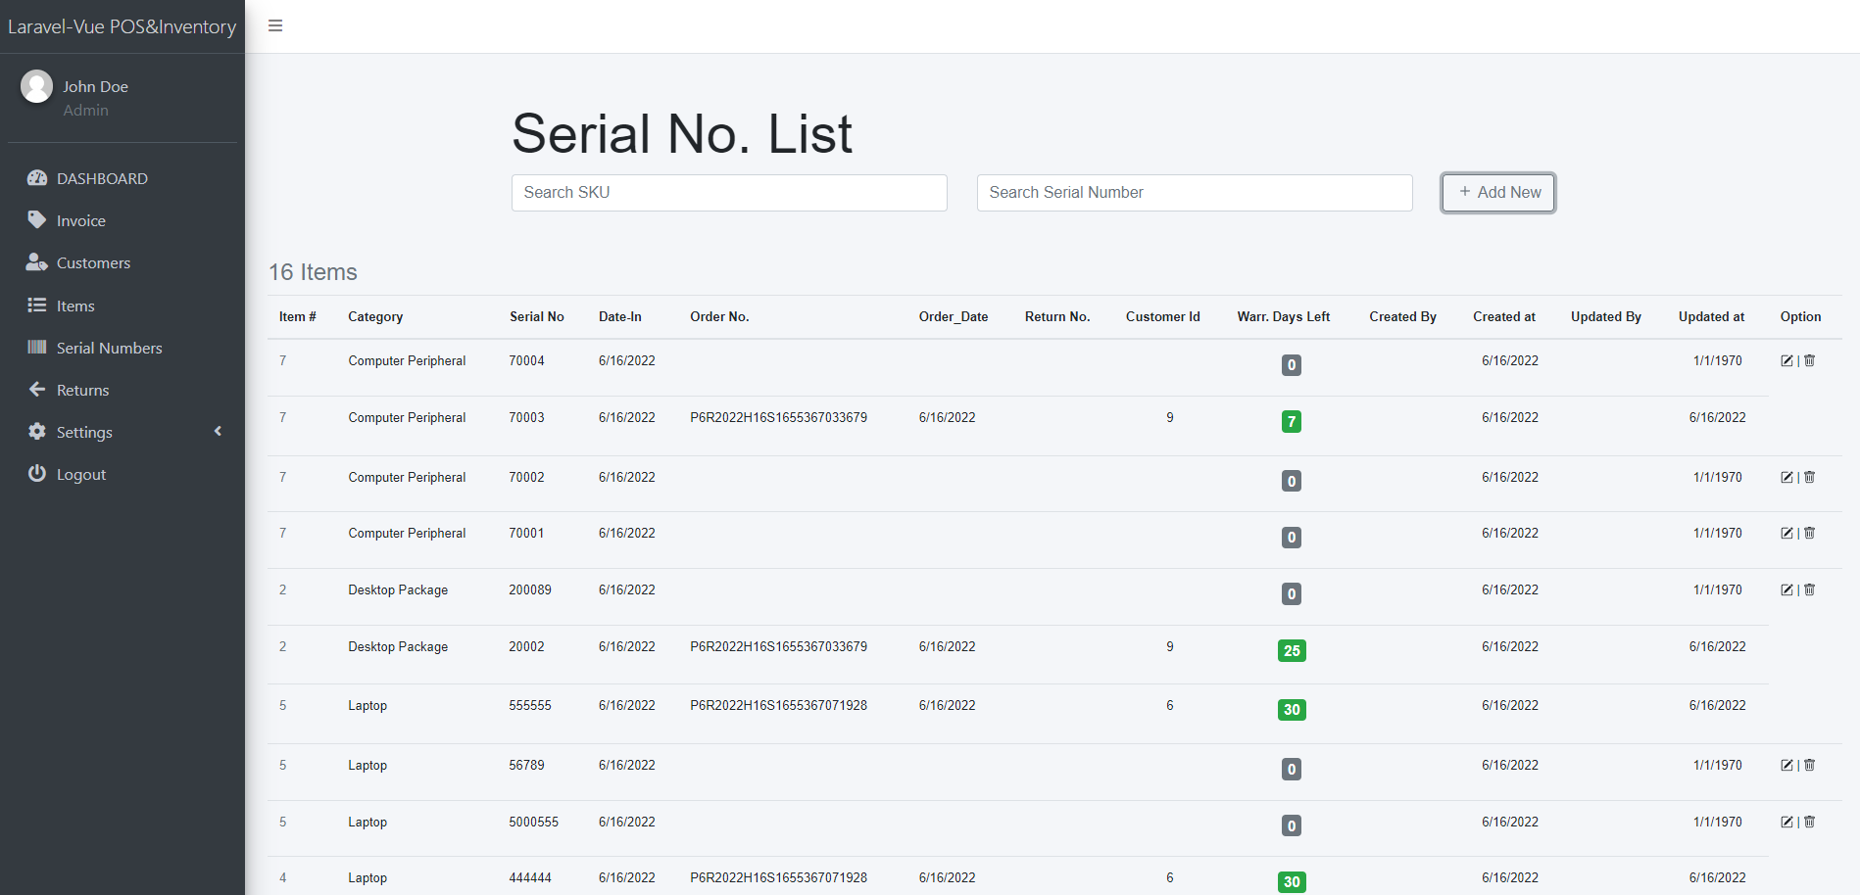Click the Serial Numbers barcode icon

pos(37,348)
